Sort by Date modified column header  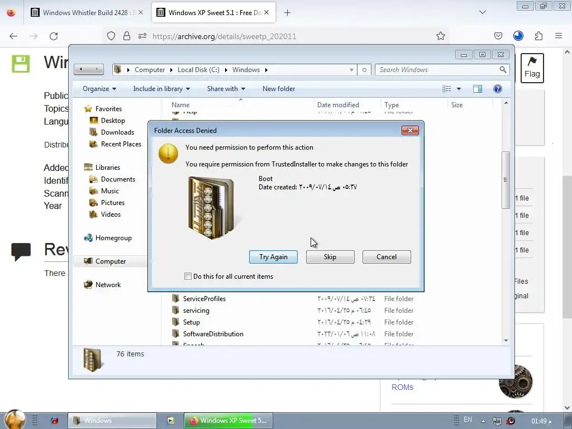347,104
